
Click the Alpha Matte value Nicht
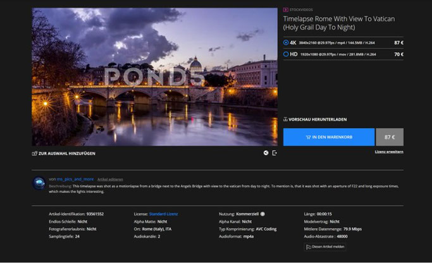[162, 221]
